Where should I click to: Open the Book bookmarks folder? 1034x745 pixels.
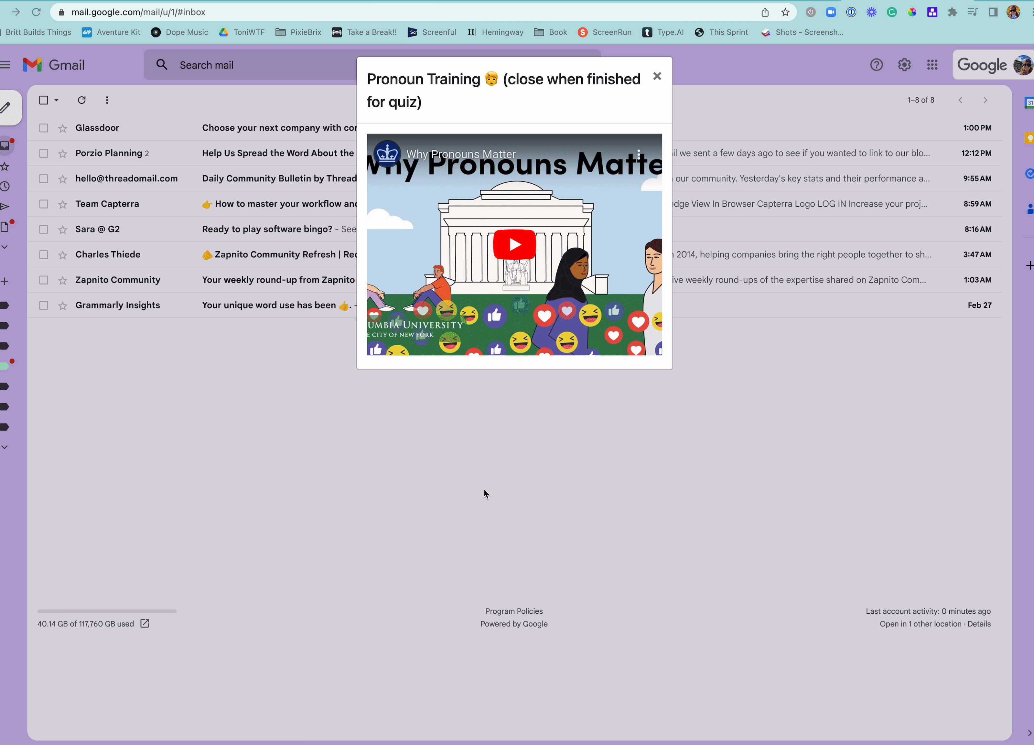pos(550,32)
